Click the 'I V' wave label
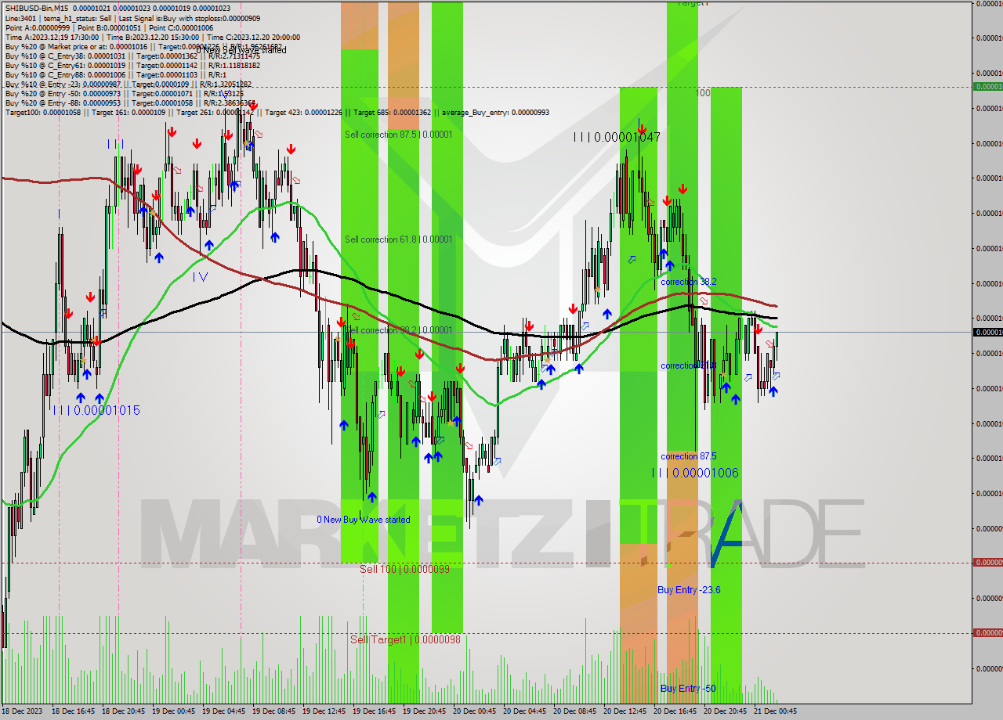The width and height of the screenshot is (1003, 720). 200,276
